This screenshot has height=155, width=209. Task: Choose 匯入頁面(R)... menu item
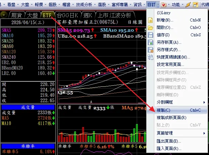coord(177,149)
